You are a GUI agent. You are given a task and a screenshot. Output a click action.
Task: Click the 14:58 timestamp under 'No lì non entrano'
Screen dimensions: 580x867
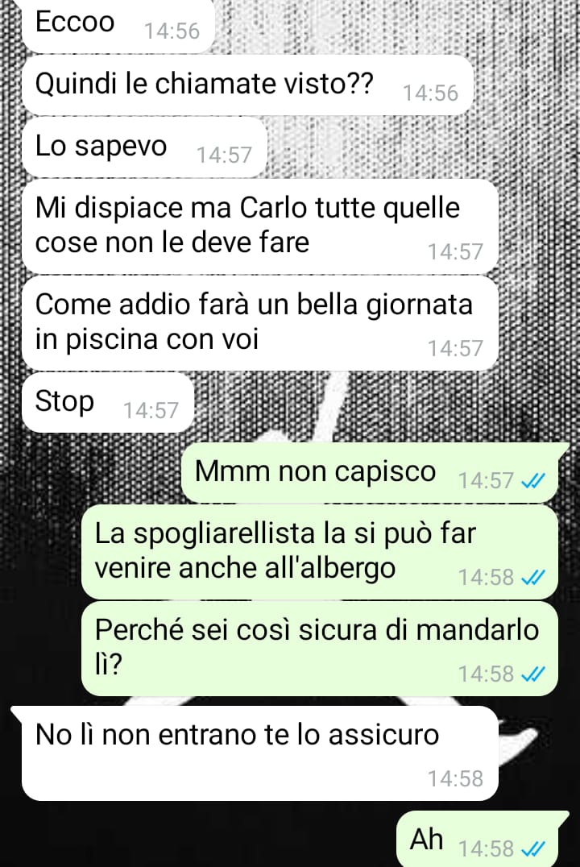pyautogui.click(x=456, y=778)
